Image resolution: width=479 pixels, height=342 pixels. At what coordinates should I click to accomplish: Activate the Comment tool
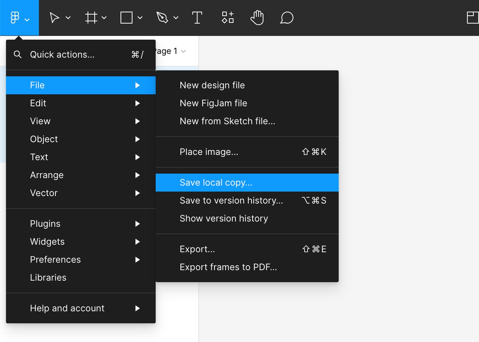pyautogui.click(x=287, y=18)
